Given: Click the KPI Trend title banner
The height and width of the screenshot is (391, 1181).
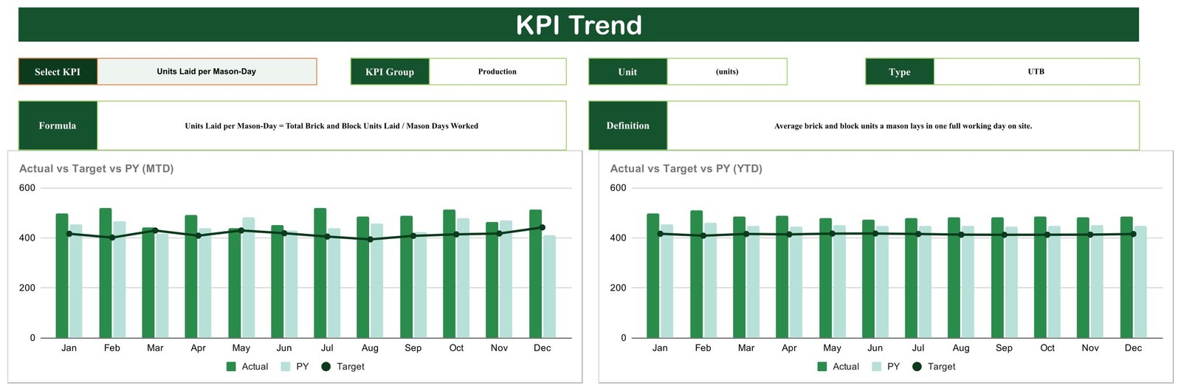Looking at the screenshot, I should coord(579,25).
